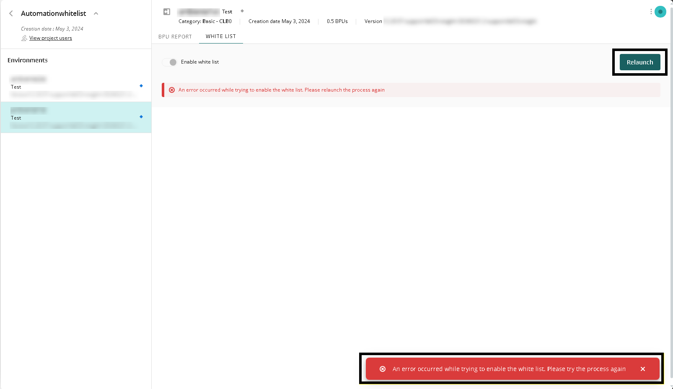Click the Category: Basic - CLB0 text
Image resolution: width=673 pixels, height=389 pixels.
point(205,21)
